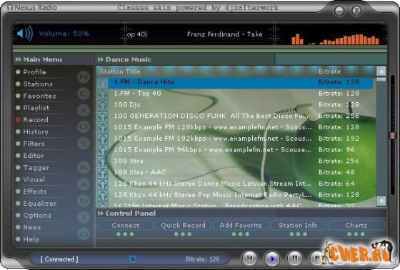400x270 pixels.
Task: Select Latvian Stream Dance Music station
Action: click(235, 184)
